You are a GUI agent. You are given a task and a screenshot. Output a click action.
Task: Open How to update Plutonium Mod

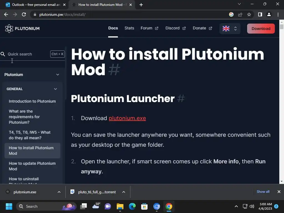(32, 166)
